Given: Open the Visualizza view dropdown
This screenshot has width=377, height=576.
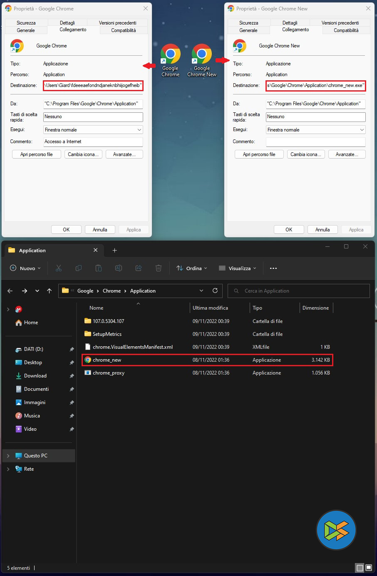Looking at the screenshot, I should [238, 268].
